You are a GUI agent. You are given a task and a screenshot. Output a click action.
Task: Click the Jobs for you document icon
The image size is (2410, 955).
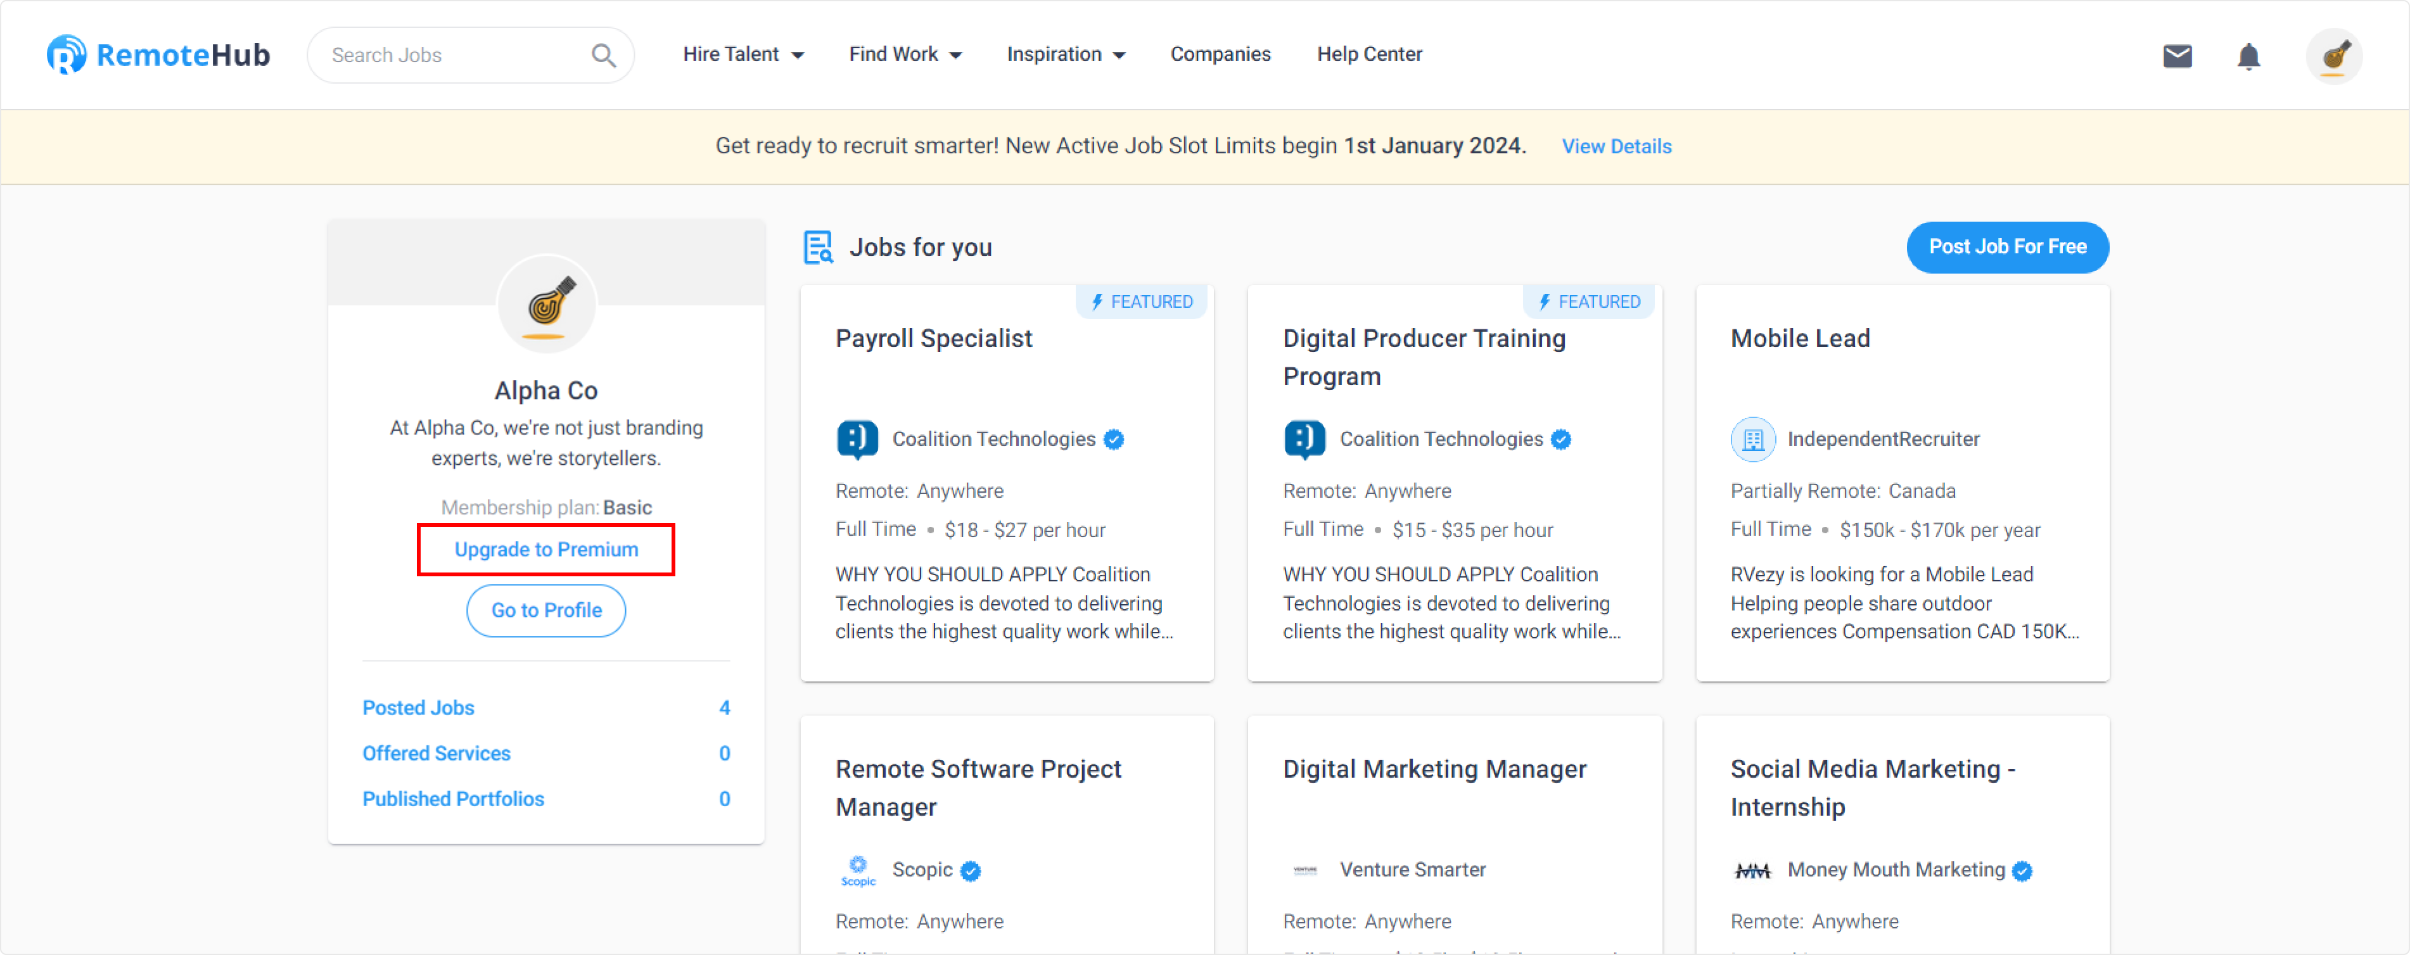[x=818, y=247]
